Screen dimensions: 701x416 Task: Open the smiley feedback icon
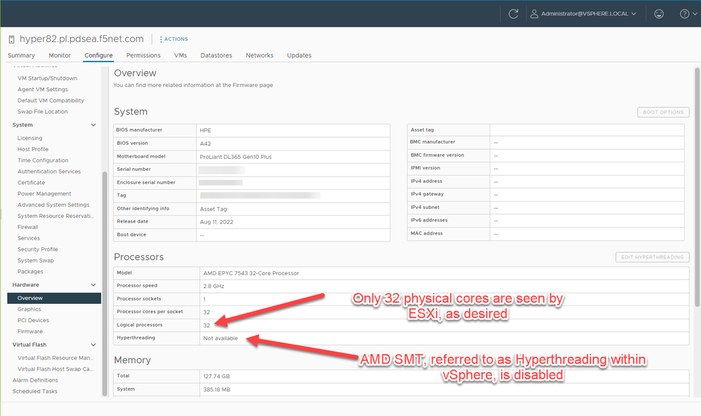point(658,13)
